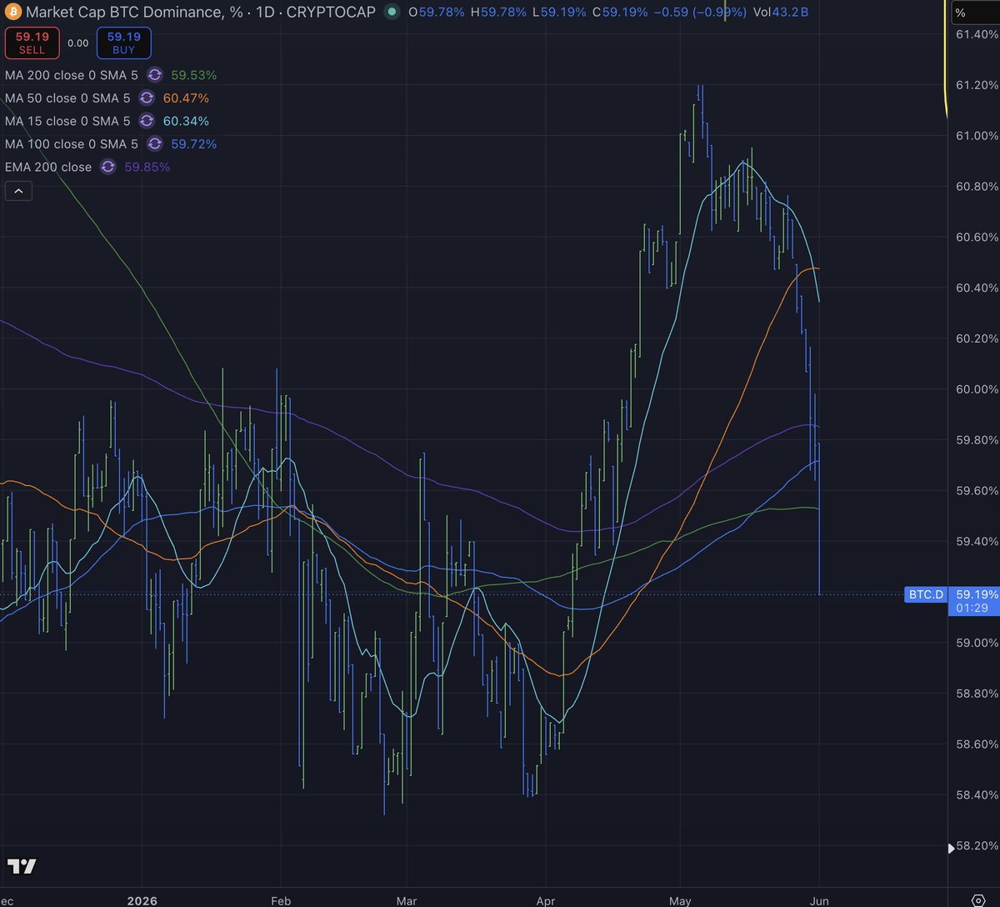The image size is (1000, 907).
Task: Click the blue BUY 59.19 button
Action: pyautogui.click(x=124, y=43)
